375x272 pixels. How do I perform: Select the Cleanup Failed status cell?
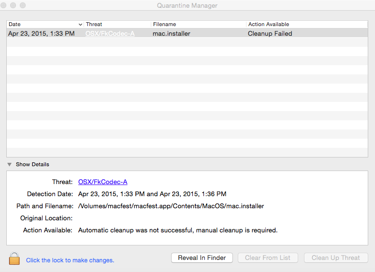point(270,34)
